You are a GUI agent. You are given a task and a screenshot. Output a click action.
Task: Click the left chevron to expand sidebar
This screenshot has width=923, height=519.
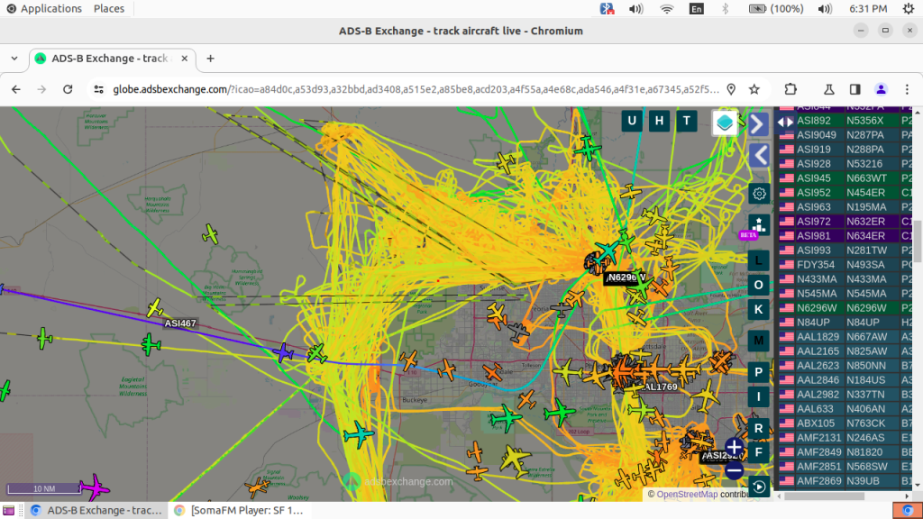pos(759,156)
